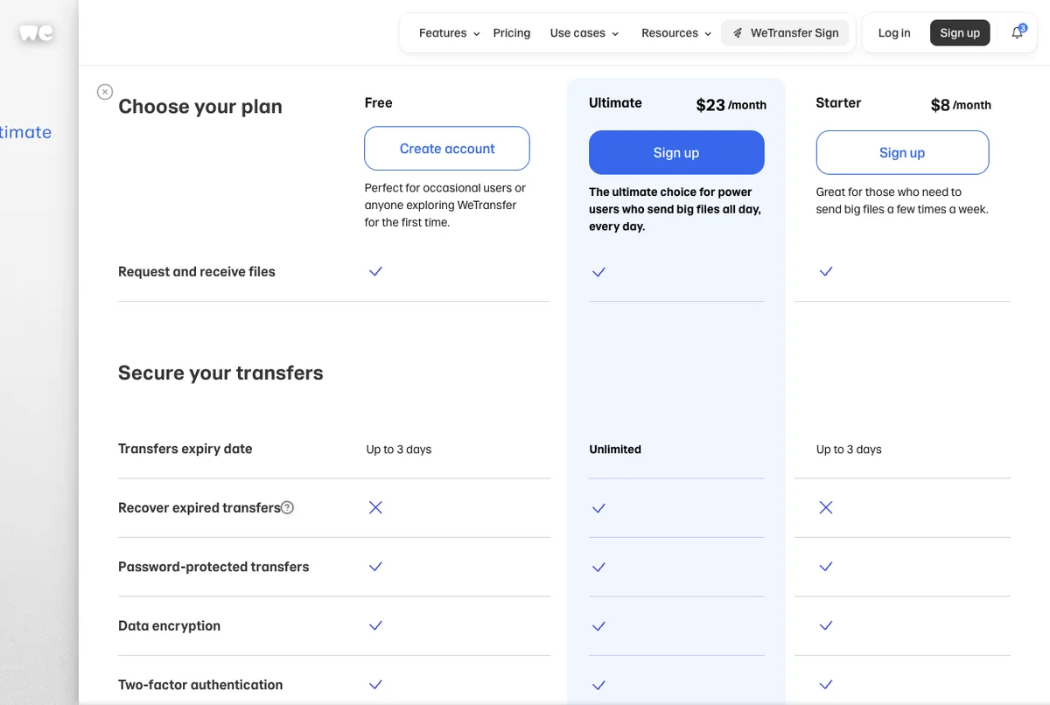Click the Starter plan title
Viewport: 1050px width, 705px height.
838,103
